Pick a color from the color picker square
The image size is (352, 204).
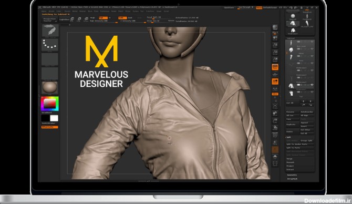coord(49,104)
